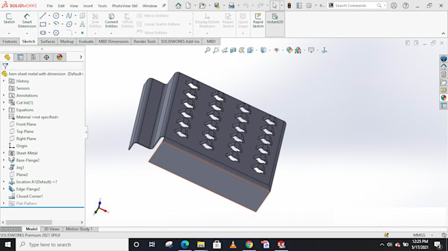This screenshot has width=448, height=251.
Task: Select the Corner Rectangle tool
Action: (43, 24)
